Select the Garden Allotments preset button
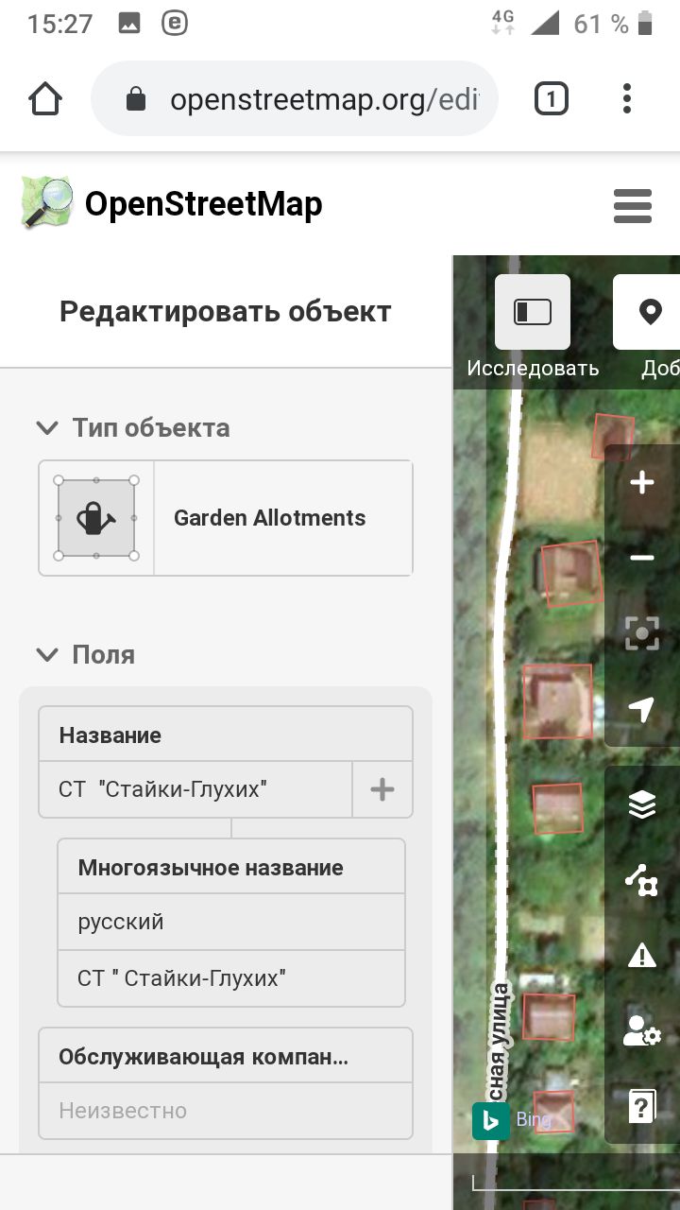 pyautogui.click(x=226, y=518)
